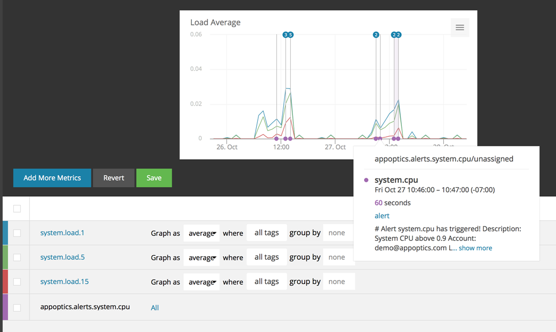Click the annotation badge numbered 3

(x=285, y=35)
